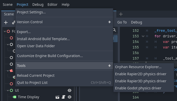
Task: Click line number 157 in the gutter
Action: 136,58
